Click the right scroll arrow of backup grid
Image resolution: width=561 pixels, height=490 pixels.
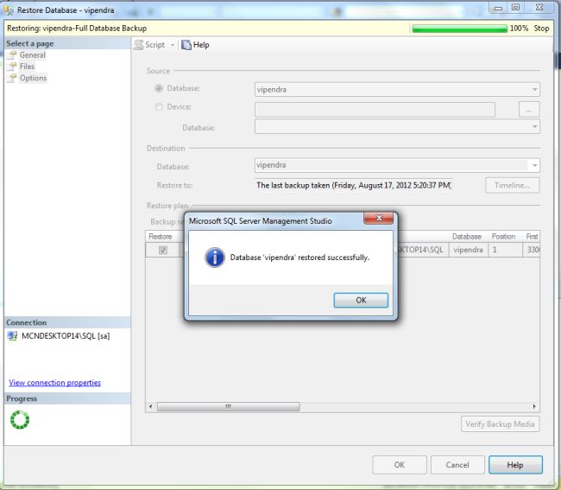tap(534, 406)
